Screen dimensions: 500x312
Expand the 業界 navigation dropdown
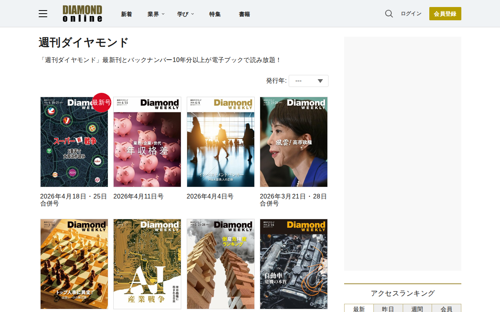coord(156,14)
